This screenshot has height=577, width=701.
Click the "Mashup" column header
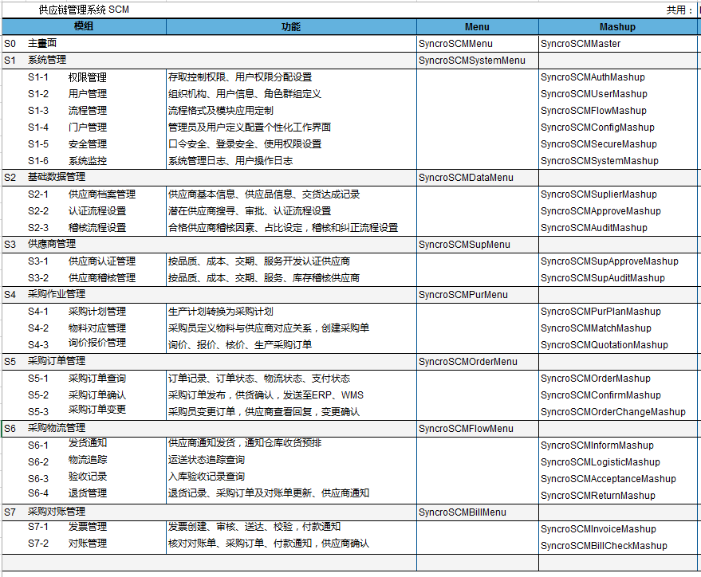(617, 27)
